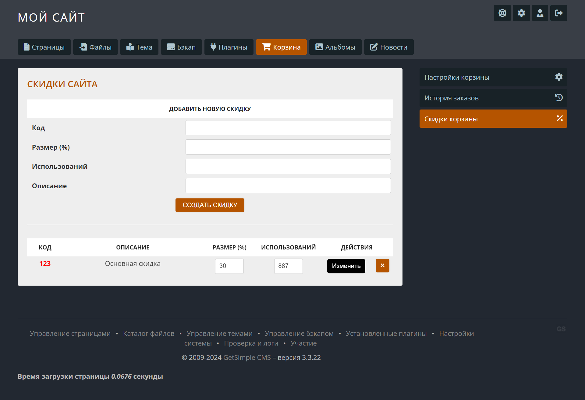Select Скидки корзины sidebar item
Viewport: 585px width, 400px height.
pos(493,119)
